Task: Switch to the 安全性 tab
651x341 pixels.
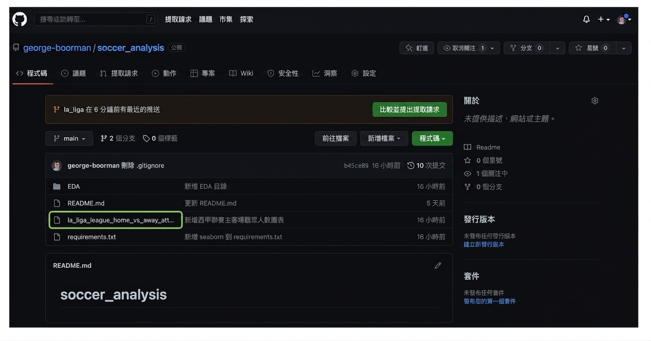Action: click(x=283, y=73)
